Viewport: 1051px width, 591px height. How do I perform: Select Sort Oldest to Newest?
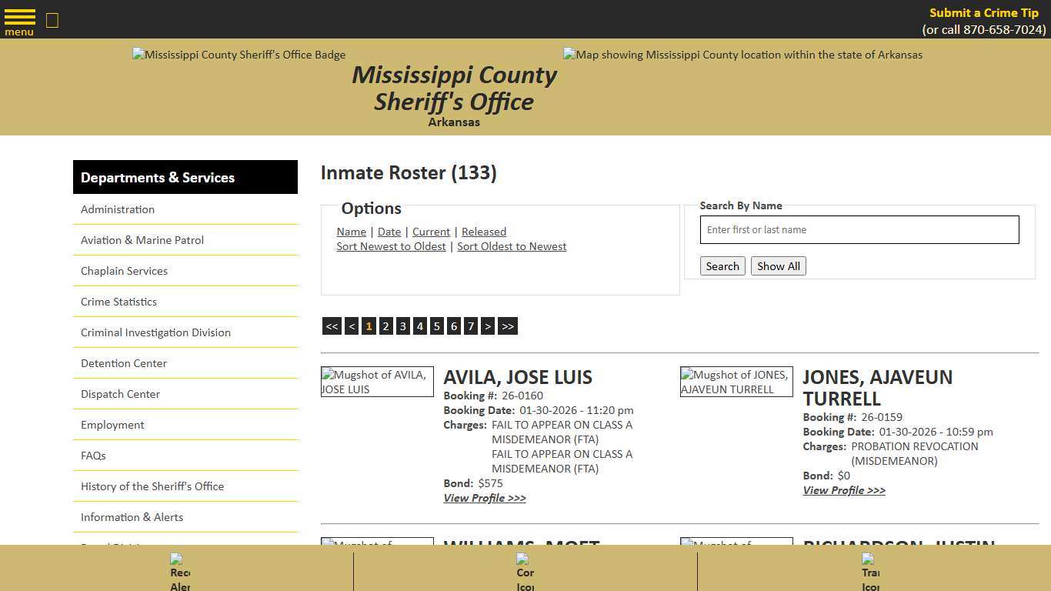point(512,246)
